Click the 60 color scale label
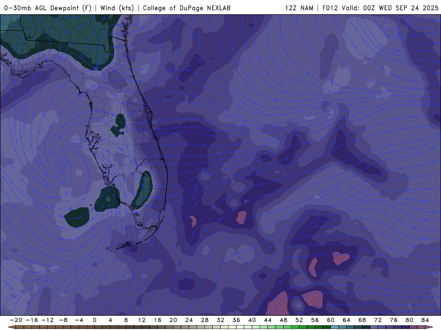 (331, 320)
